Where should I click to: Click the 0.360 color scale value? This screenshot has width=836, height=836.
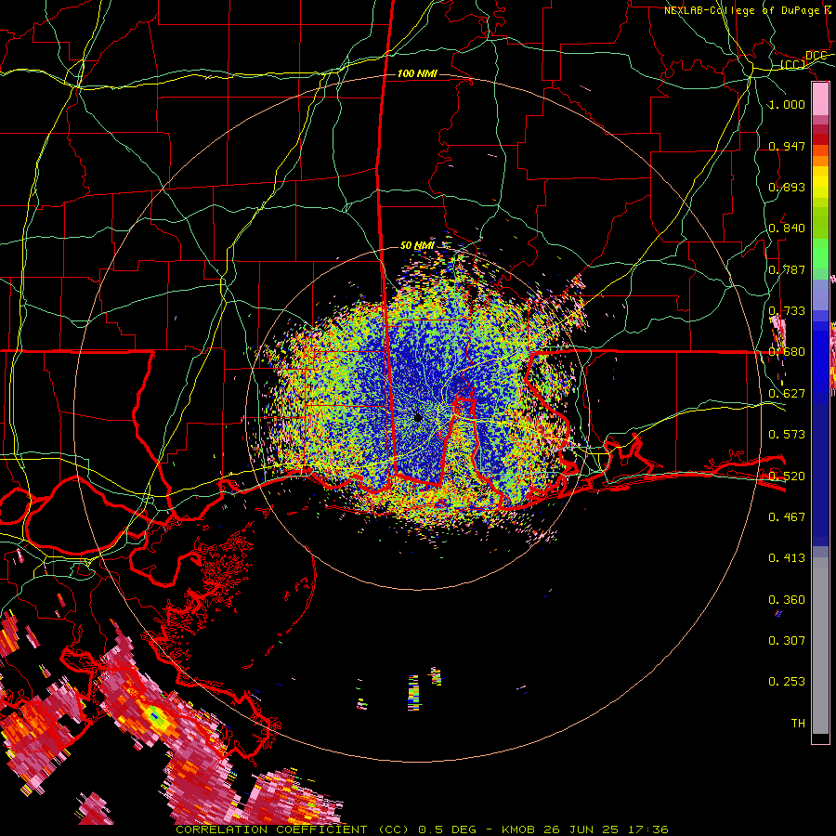coord(787,600)
